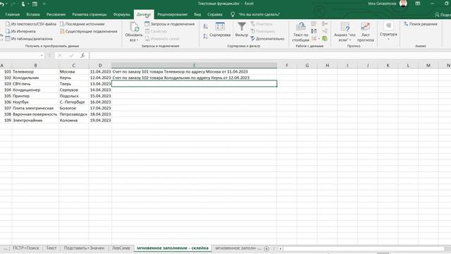Switch to sheet tab Текст
Viewport: 451px width, 254px height.
coord(51,248)
